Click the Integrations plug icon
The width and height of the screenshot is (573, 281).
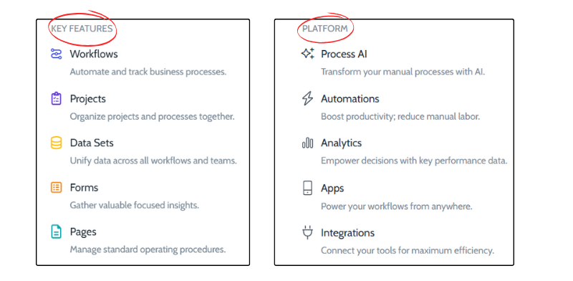coord(308,233)
